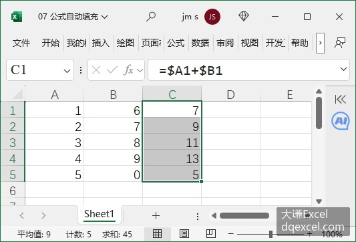Select the Sheet1 tab
The width and height of the screenshot is (356, 242).
click(x=100, y=215)
